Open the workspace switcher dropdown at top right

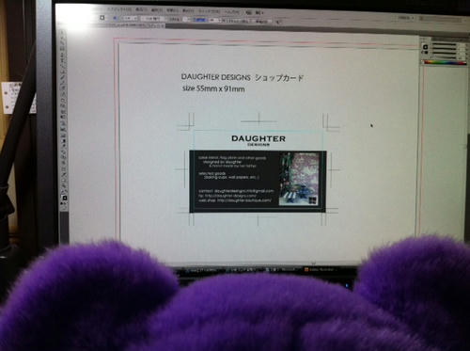coord(406,18)
